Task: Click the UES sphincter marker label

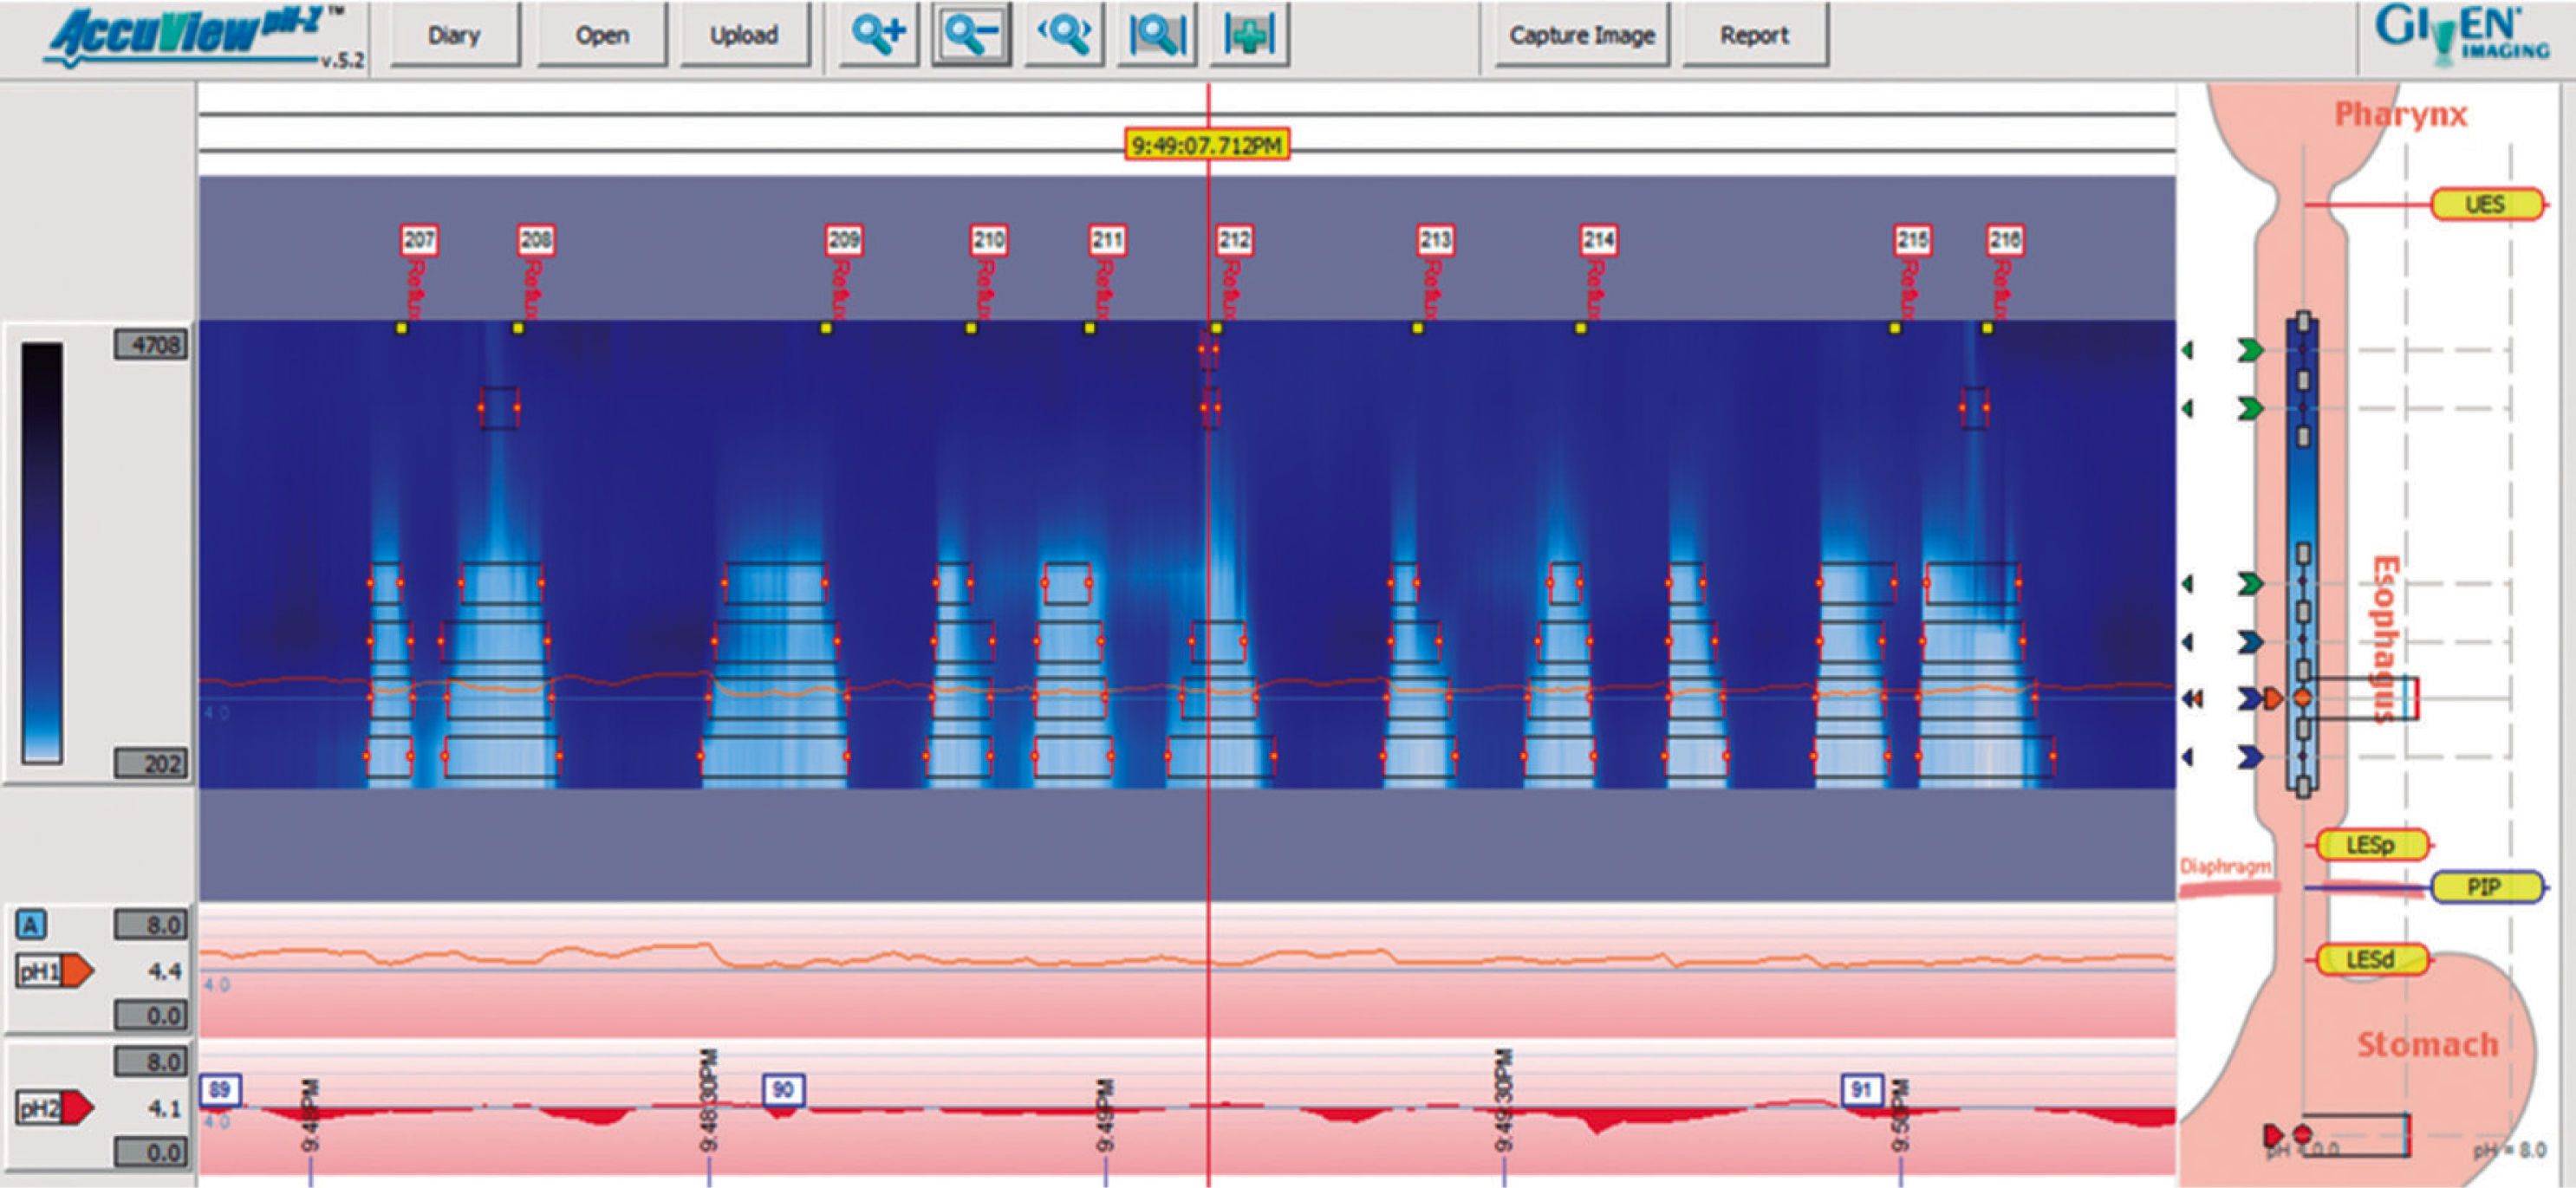Action: point(2485,204)
